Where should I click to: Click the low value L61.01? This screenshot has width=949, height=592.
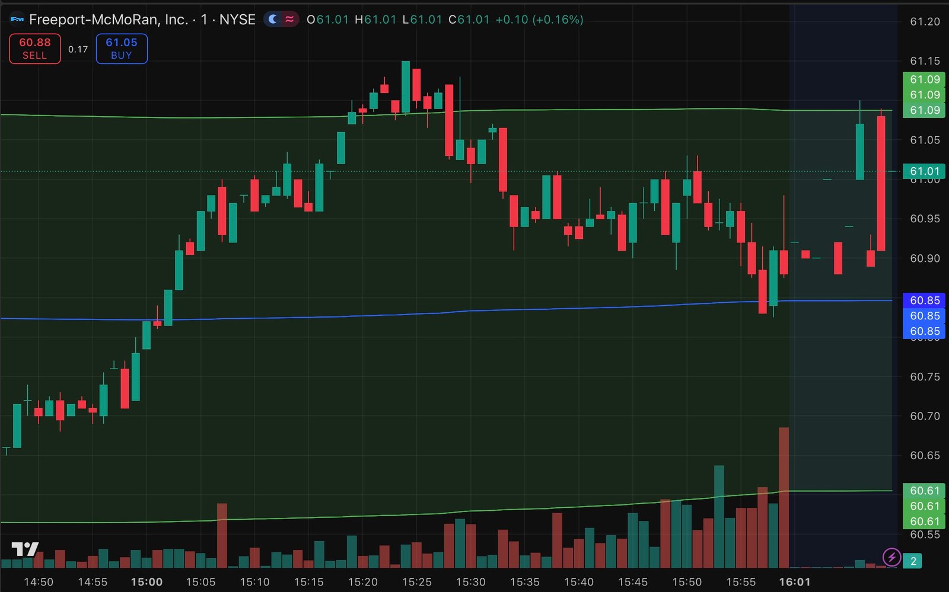click(x=422, y=20)
